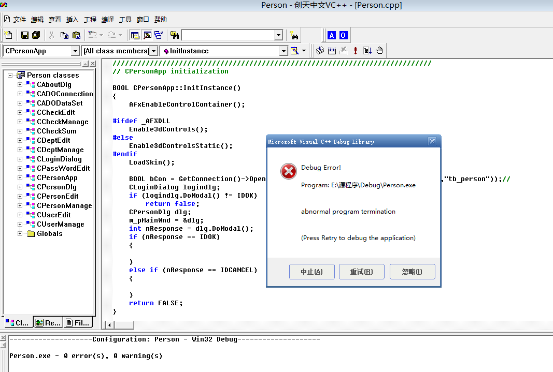Toggle the Output window icon

[147, 35]
